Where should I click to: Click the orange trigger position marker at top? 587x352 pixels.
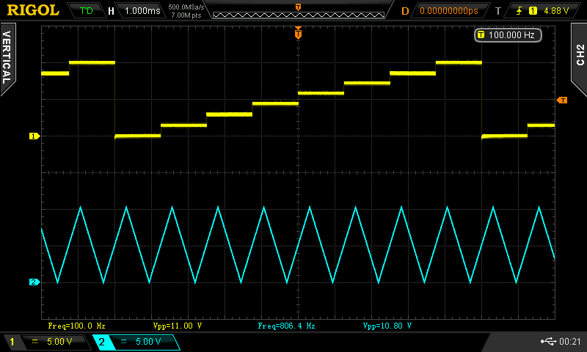[x=298, y=33]
